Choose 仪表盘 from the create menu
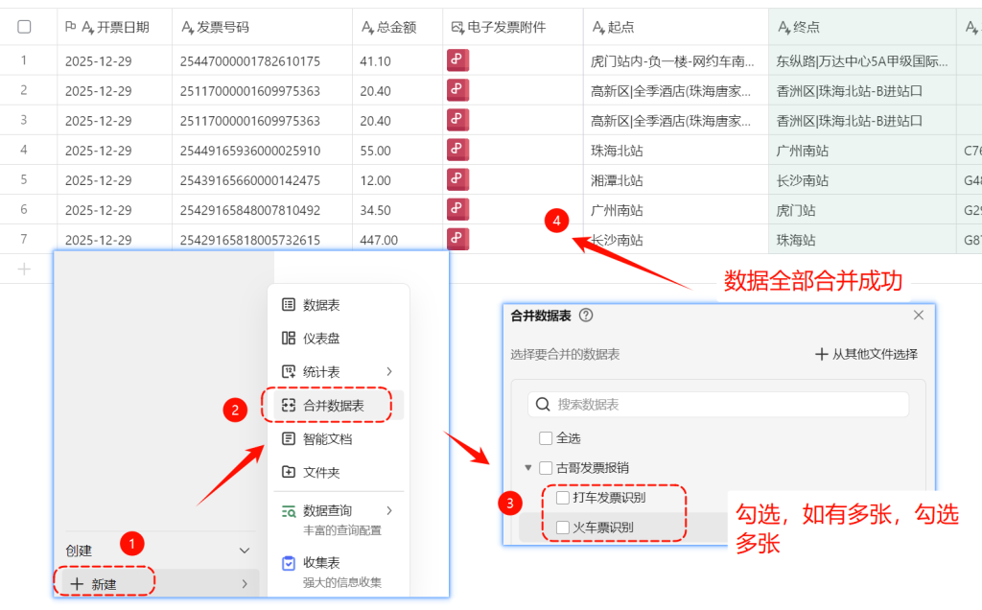 click(x=339, y=339)
